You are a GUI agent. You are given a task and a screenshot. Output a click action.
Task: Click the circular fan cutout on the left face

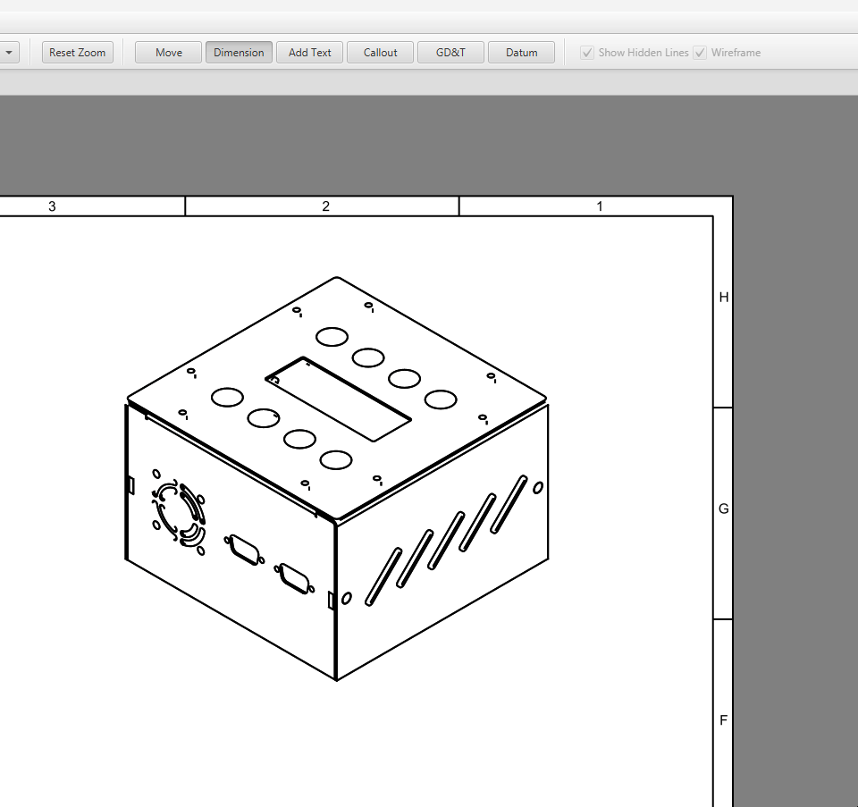pos(179,514)
